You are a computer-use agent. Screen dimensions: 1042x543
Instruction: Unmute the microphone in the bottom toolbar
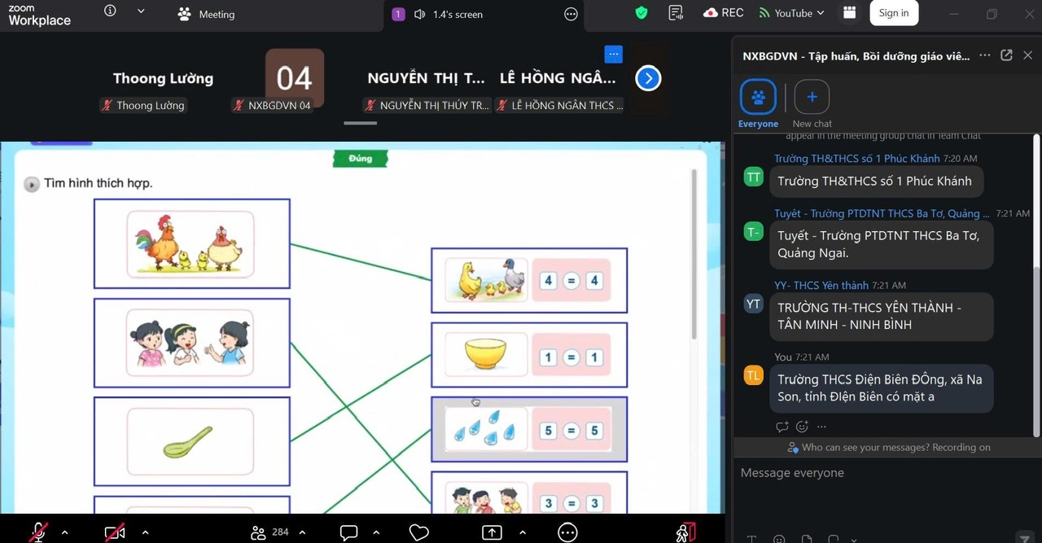click(x=38, y=532)
